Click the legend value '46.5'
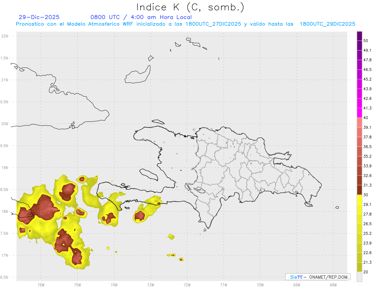This screenshot has width=374, height=289. pyautogui.click(x=367, y=70)
